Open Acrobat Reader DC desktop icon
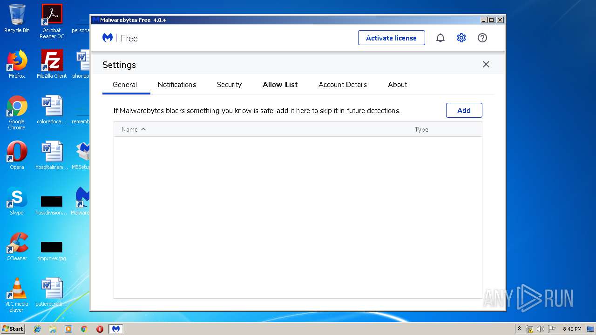 click(x=52, y=21)
